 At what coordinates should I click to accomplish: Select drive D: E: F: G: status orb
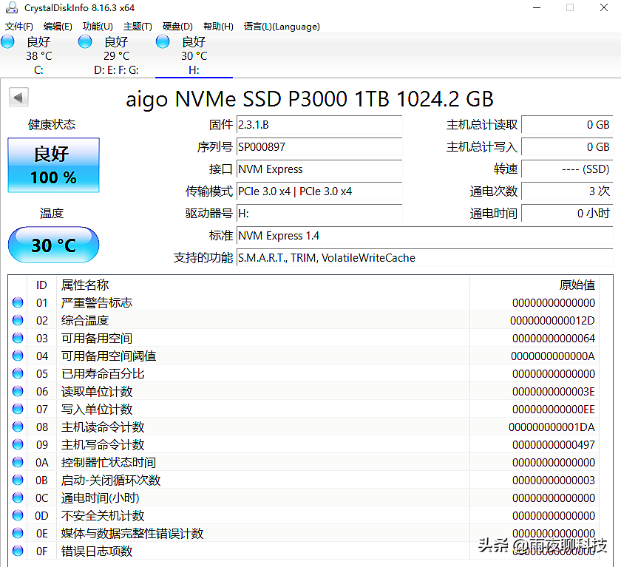(x=85, y=41)
